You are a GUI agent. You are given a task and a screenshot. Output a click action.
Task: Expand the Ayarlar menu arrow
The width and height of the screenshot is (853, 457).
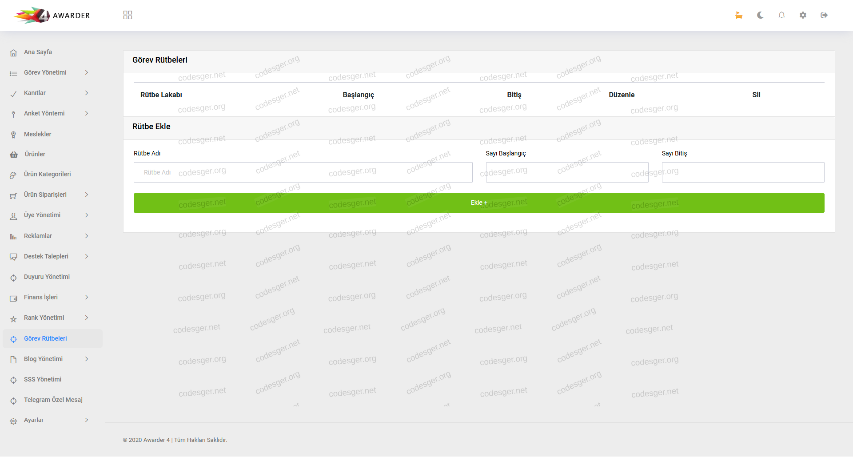(87, 420)
